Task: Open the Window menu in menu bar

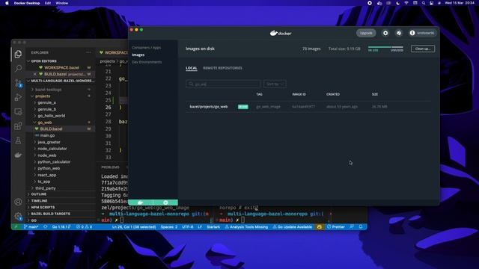Action: tap(61, 3)
